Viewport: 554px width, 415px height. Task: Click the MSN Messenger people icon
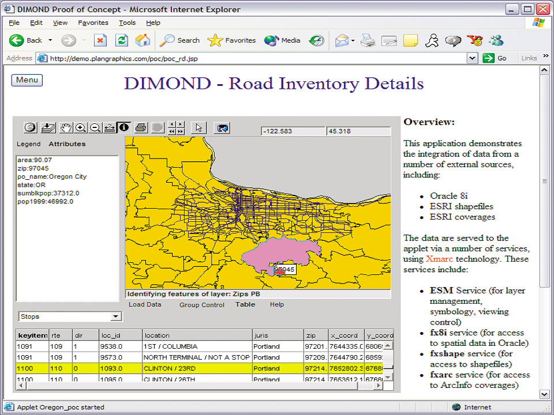(496, 40)
